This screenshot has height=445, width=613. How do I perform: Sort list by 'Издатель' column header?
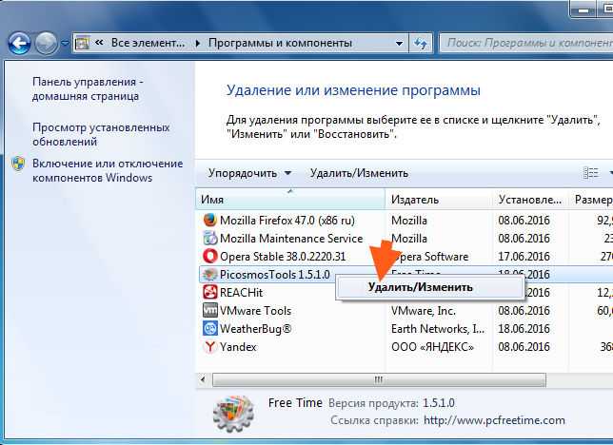coord(440,200)
